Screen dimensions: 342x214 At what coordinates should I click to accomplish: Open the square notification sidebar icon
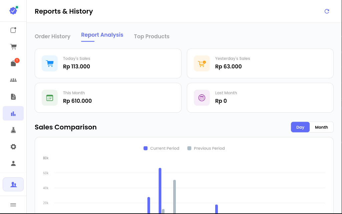pyautogui.click(x=13, y=30)
